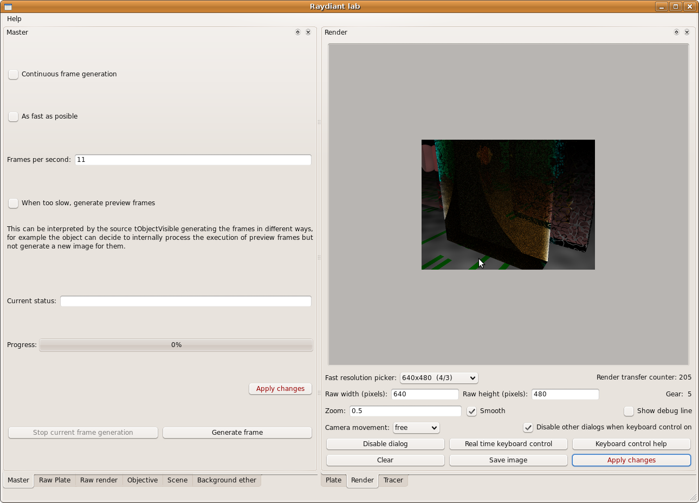Screen dimensions: 699x503
Task: Open the window menu icon in title bar
Action: point(8,6)
